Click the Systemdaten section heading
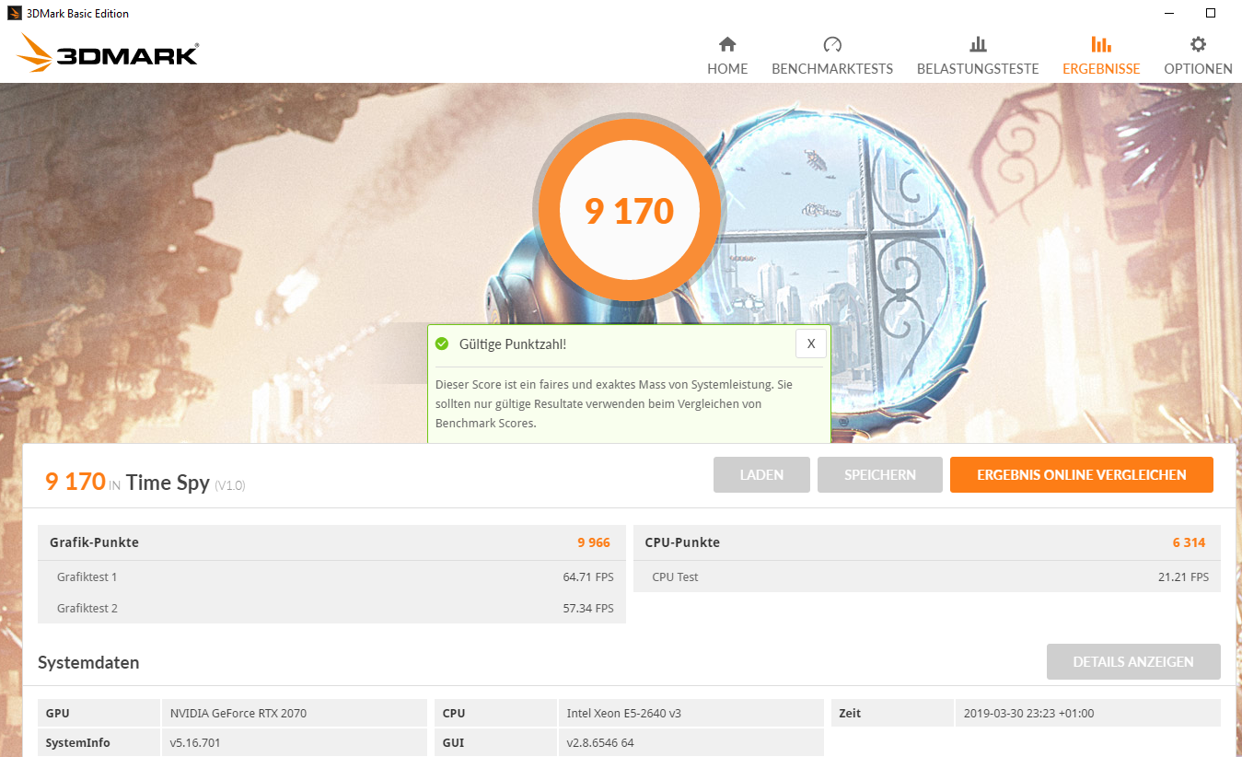This screenshot has height=757, width=1242. point(88,662)
